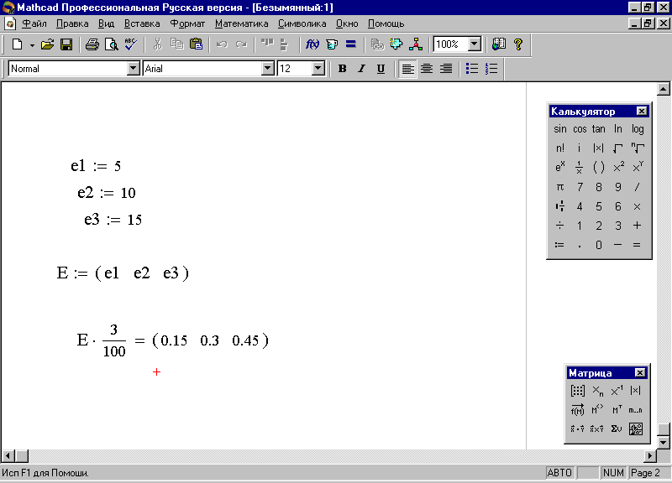Toggle underline formatting

381,69
